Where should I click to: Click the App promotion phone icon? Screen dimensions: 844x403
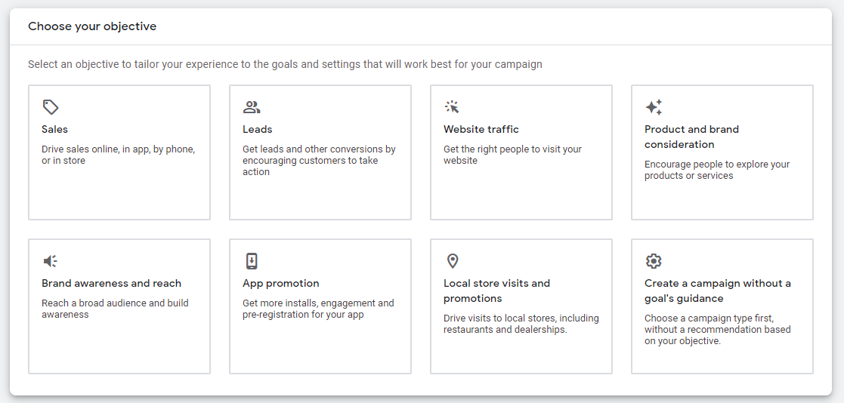pos(252,261)
